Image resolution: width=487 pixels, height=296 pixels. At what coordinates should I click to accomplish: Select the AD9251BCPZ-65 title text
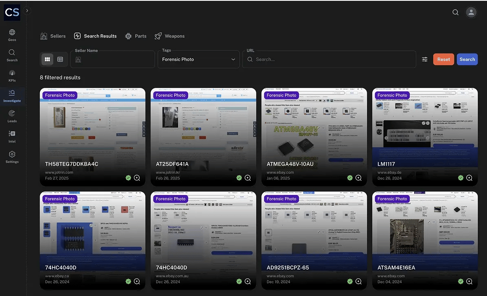click(x=287, y=267)
